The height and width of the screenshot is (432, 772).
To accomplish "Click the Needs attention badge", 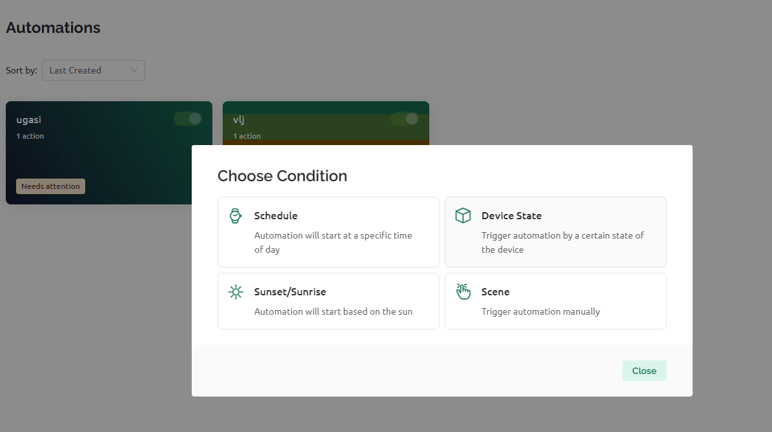I will coord(50,186).
